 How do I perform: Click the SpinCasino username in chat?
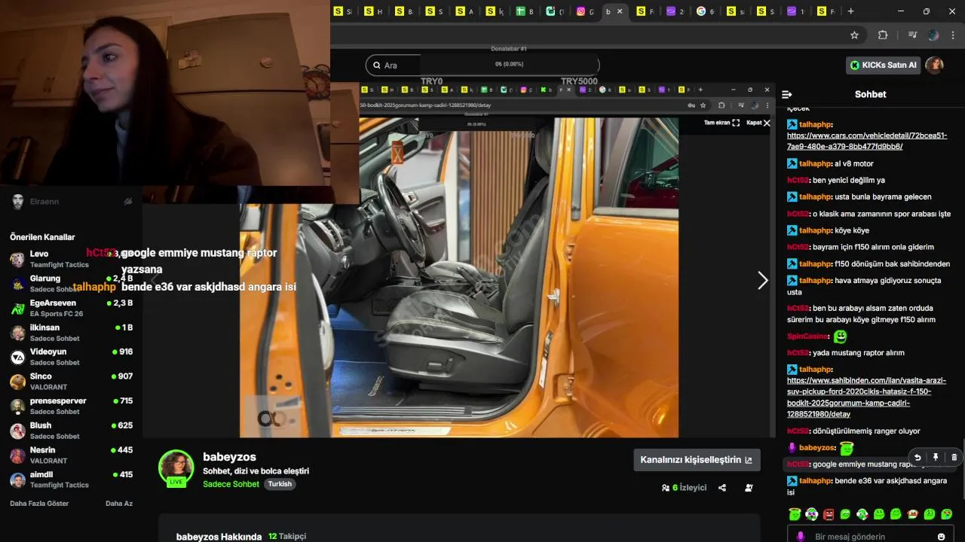[x=807, y=336]
